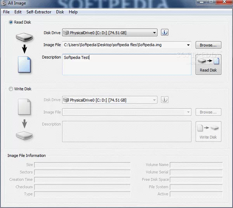This screenshot has height=208, width=233.
Task: Click the gray file icon under Write Disk
Action: click(x=24, y=107)
